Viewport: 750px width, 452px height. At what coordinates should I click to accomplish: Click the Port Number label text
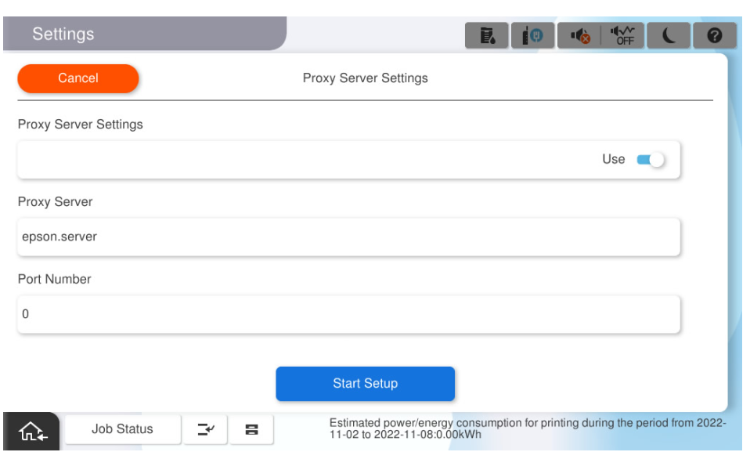tap(55, 280)
